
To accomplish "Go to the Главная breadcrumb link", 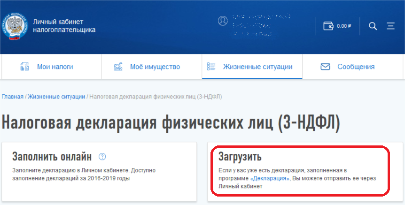I will tap(12, 97).
